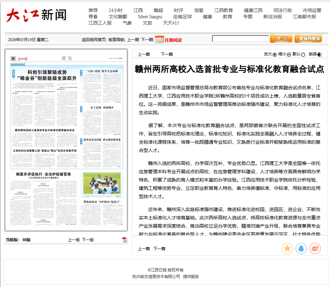This screenshot has height=287, width=331.
Task: Open the 新法治报 navigation item
Action: 273,17
